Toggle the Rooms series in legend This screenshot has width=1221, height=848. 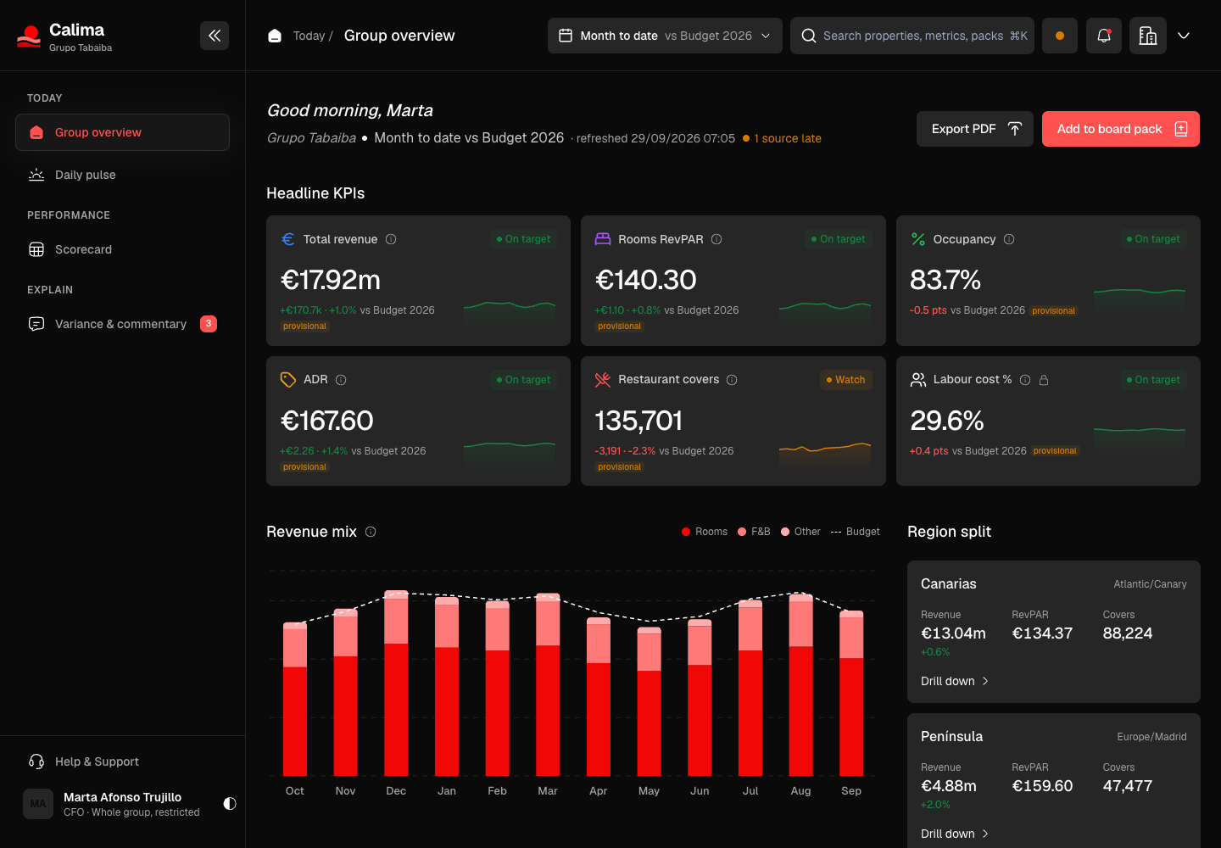pos(705,532)
